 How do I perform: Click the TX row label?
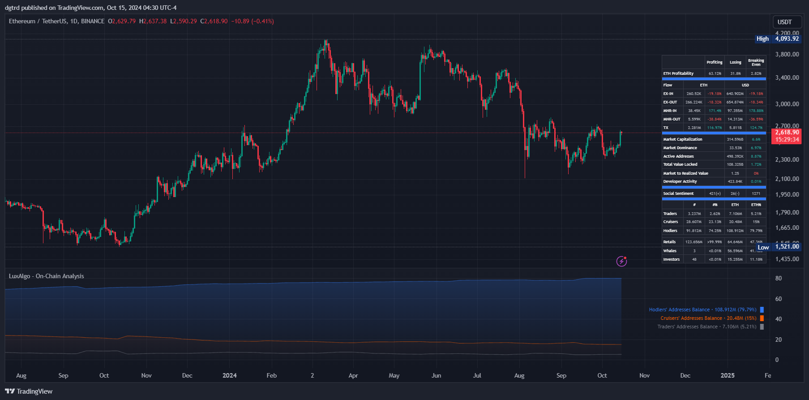[666, 128]
